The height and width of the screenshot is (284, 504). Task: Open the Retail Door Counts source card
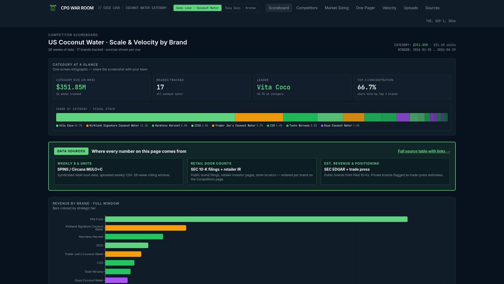tap(252, 171)
